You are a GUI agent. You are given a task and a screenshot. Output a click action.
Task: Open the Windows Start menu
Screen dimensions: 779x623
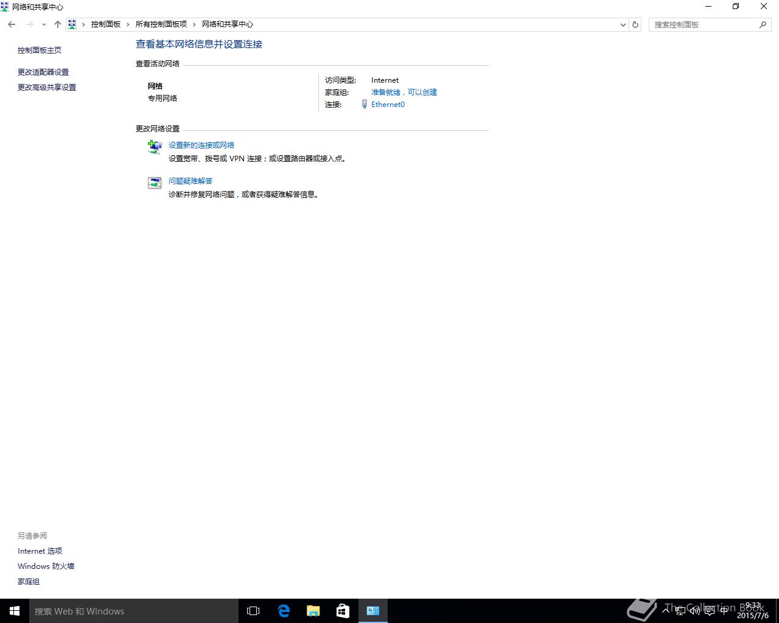coord(15,611)
